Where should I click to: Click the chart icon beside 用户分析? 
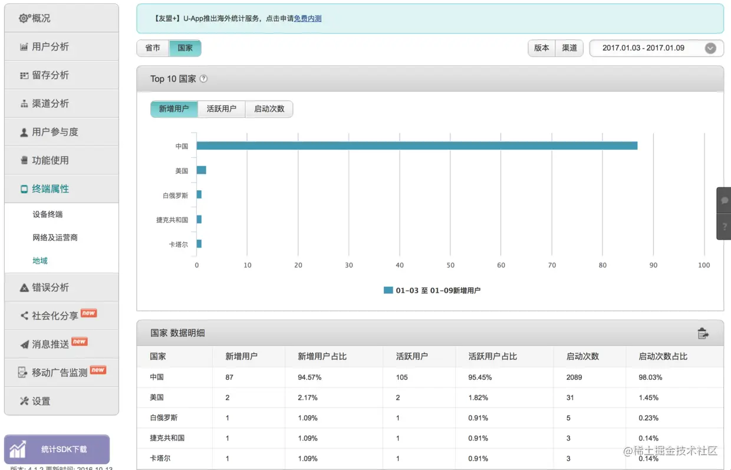24,47
